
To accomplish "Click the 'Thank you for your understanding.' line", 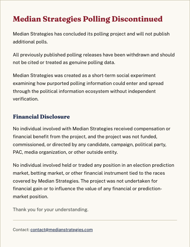I will [x=51, y=210].
